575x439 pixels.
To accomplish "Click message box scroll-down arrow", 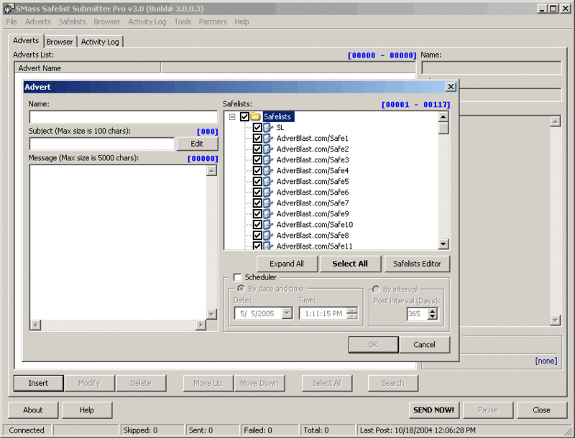I will 211,314.
